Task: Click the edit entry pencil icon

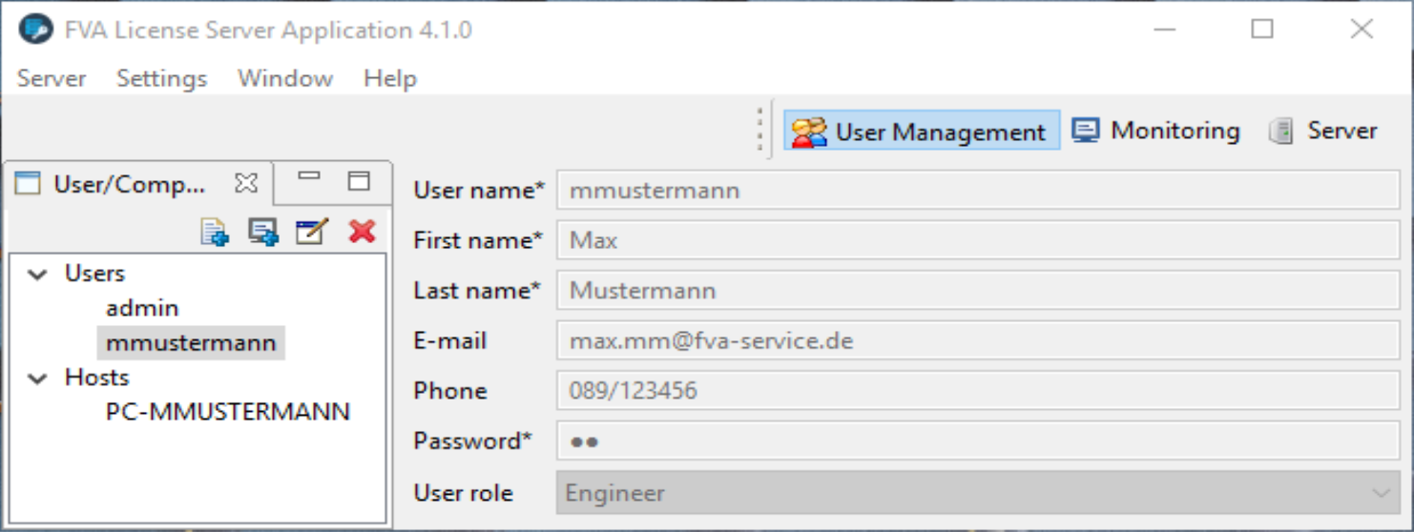Action: [x=311, y=232]
